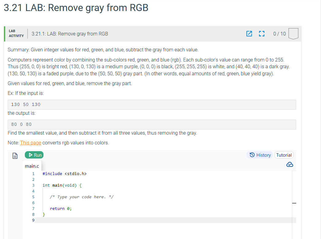Click the editor's vertical scrollbar handle

coord(294,203)
